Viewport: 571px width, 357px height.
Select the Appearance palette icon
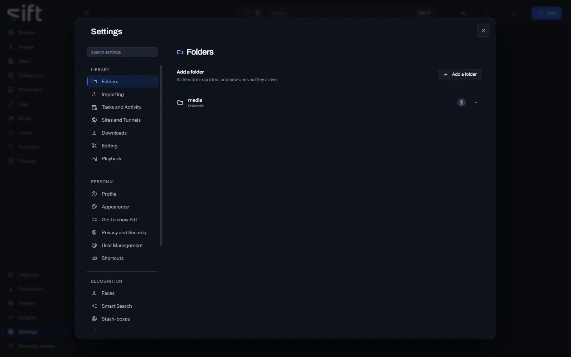coord(94,207)
